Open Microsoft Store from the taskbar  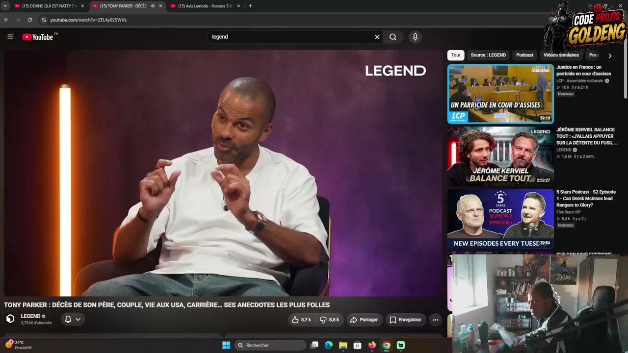pyautogui.click(x=358, y=345)
